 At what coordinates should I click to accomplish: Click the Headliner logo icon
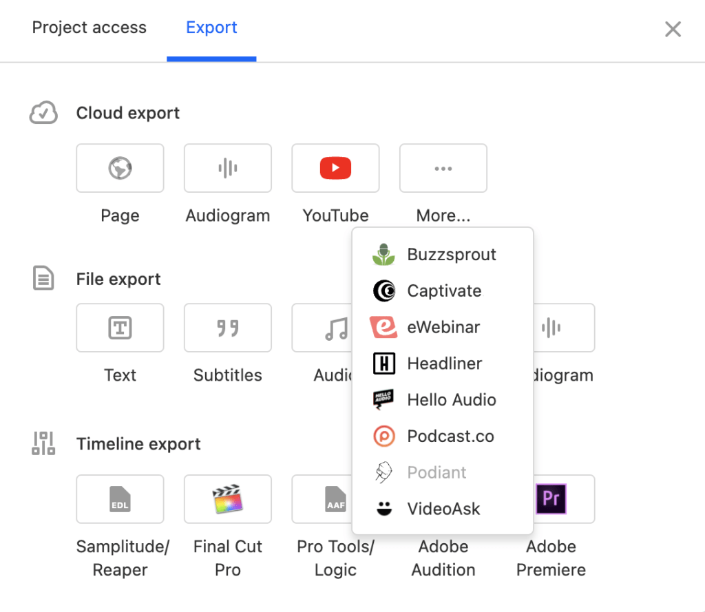pyautogui.click(x=384, y=363)
